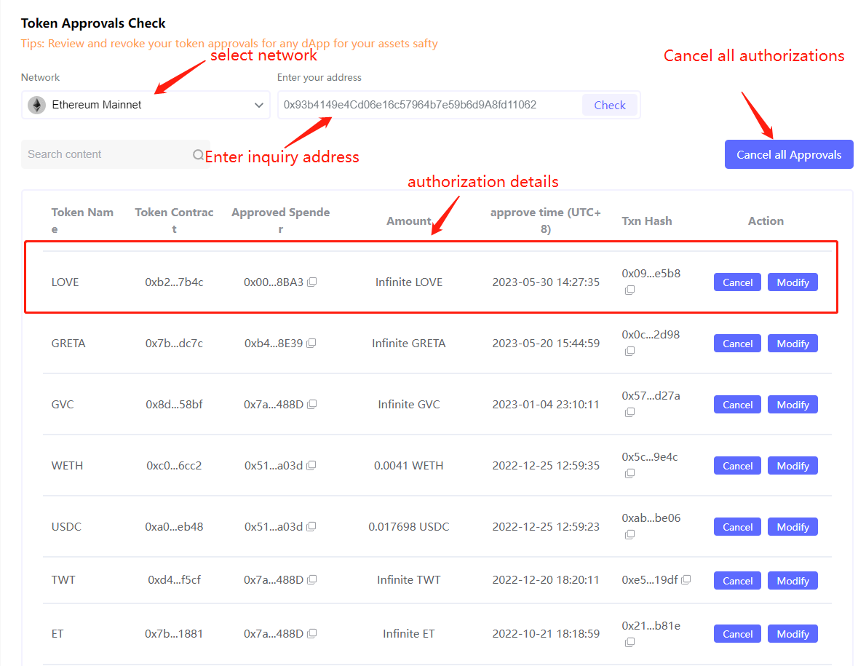
Task: Copy txn hash 0x09...e5b8
Action: [x=629, y=290]
